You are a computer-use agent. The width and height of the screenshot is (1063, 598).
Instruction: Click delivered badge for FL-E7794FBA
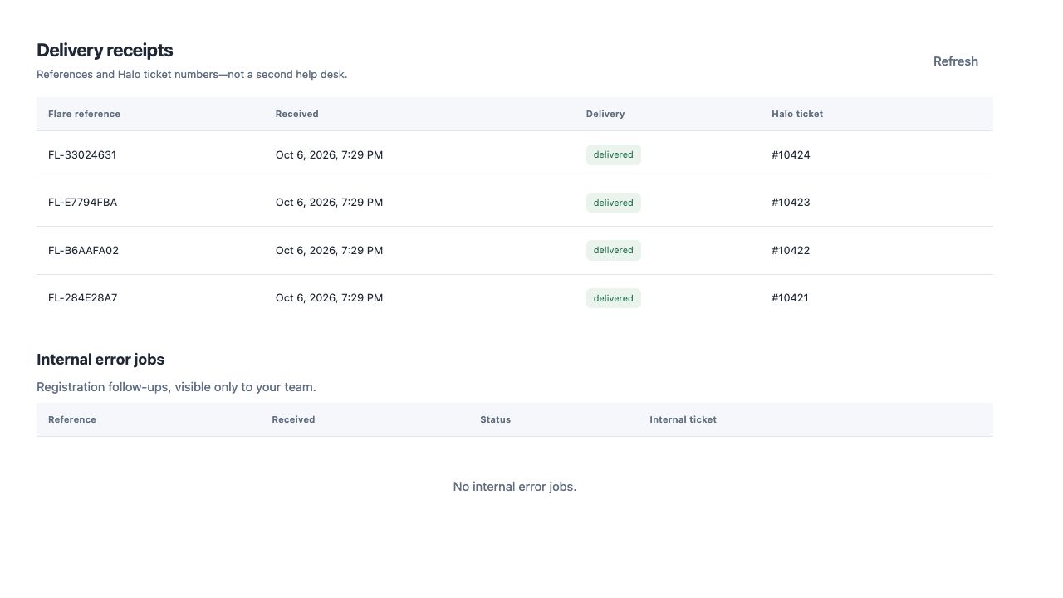tap(614, 203)
